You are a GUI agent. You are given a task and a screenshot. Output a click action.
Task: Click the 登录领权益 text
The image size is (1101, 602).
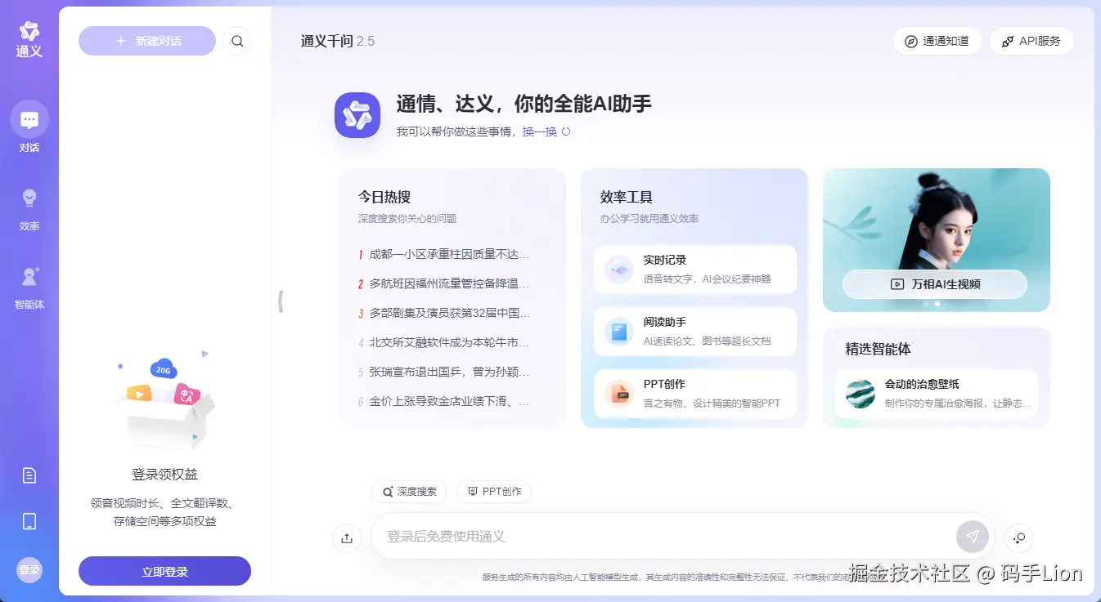tap(164, 475)
